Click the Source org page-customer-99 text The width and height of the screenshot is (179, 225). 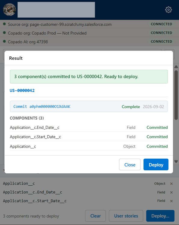(60, 24)
